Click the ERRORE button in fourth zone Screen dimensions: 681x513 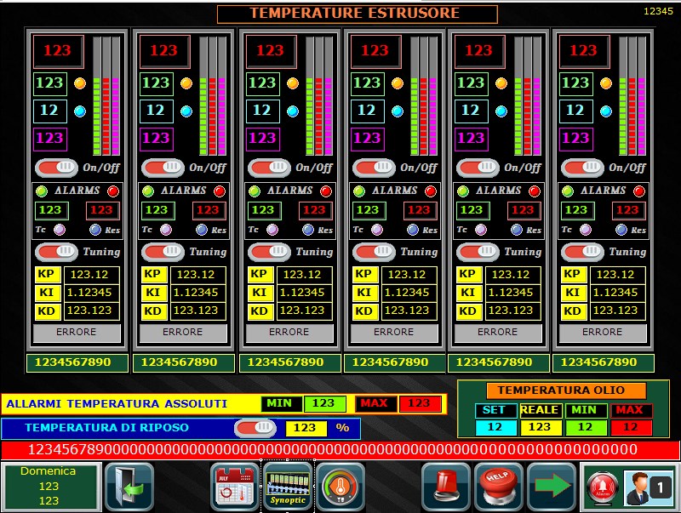point(393,333)
